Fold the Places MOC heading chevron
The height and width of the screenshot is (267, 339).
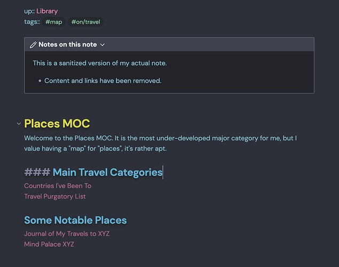(x=19, y=124)
